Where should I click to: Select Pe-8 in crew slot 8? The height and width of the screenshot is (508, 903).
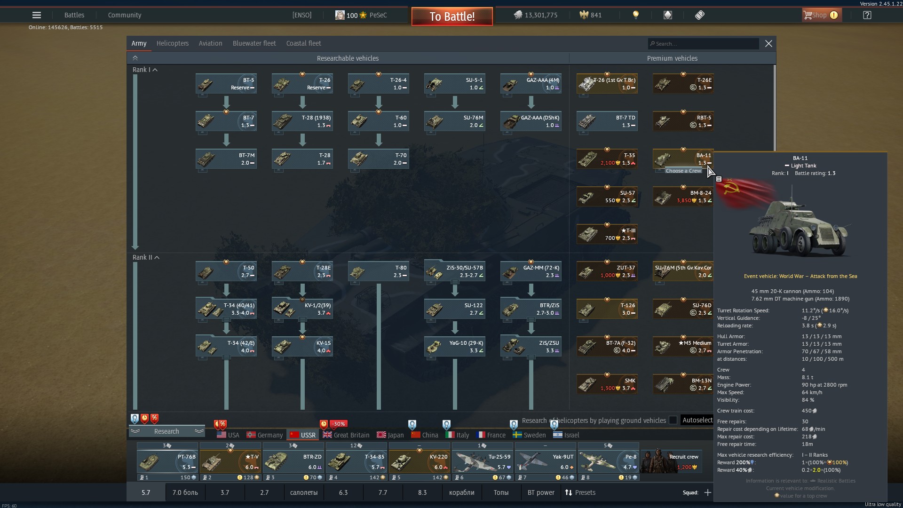[609, 461]
